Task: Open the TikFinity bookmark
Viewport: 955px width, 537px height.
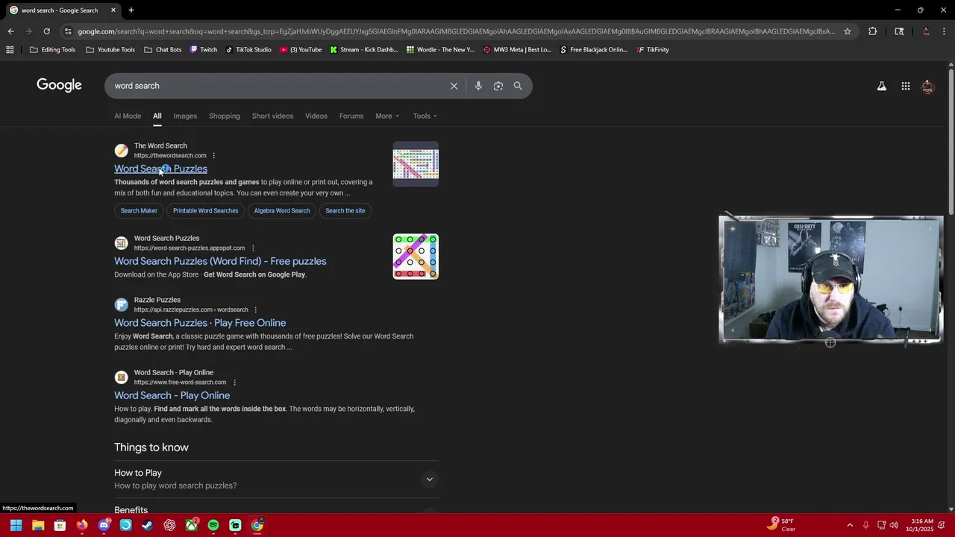Action: pos(653,50)
